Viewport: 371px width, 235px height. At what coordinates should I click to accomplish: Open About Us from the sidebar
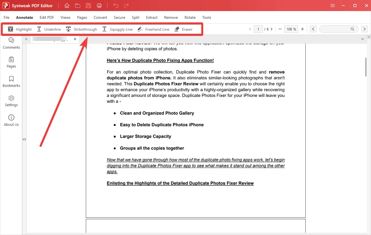(11, 120)
